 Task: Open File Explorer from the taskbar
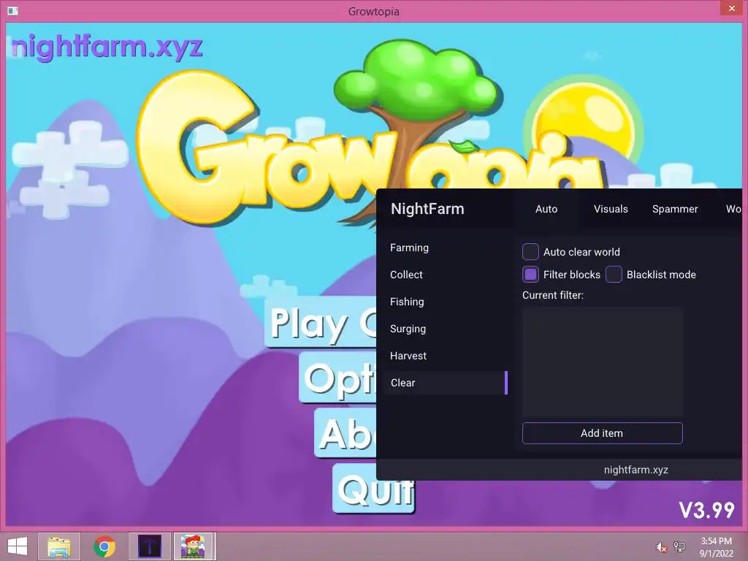point(59,546)
